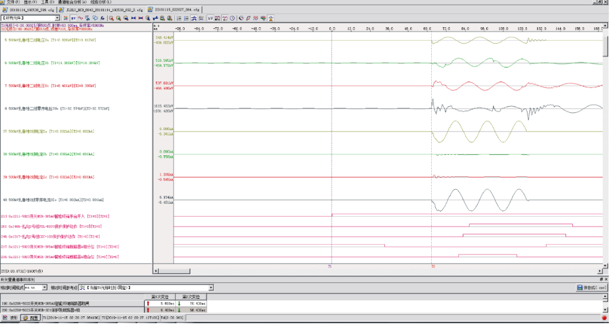Image resolution: width=612 pixels, height=326 pixels.
Task: Click the red waveform toolbar icon
Action: pyautogui.click(x=80, y=18)
